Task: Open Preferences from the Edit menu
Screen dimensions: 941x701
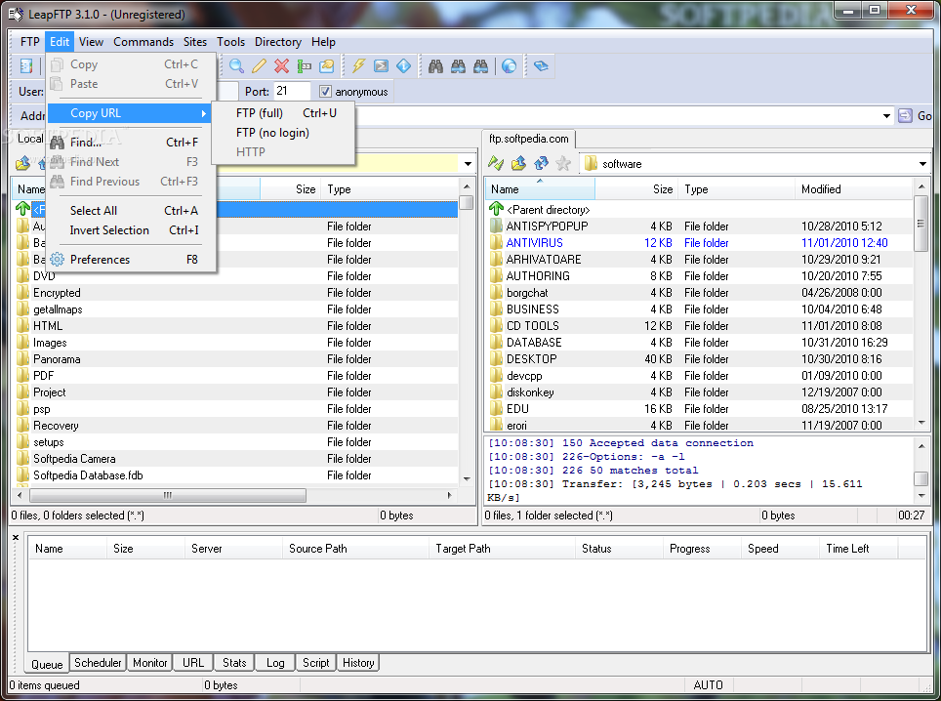Action: coord(132,260)
